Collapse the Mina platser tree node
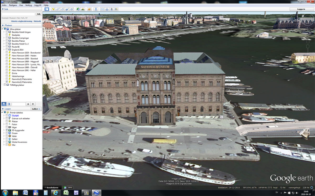Viewport: 315px width, 196px height. pos(2,29)
